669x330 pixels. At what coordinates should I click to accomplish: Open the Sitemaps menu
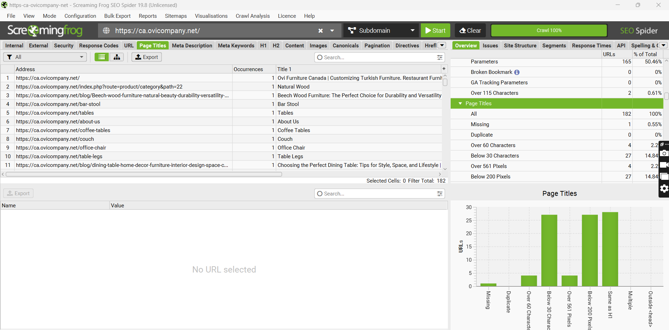tap(176, 16)
